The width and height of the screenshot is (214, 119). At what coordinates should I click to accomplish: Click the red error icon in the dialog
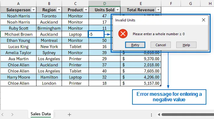[x=123, y=34]
